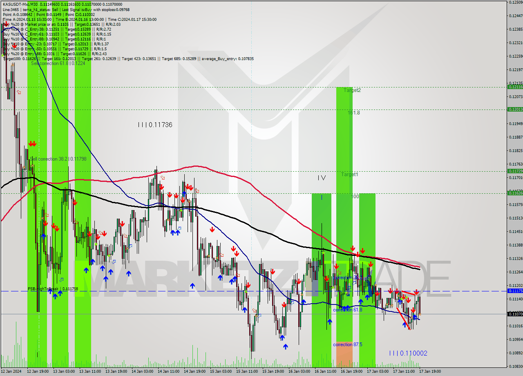523x376 pixels.
Task: Click the FSB-HighToBreak | 0.111758 label
Action: click(53, 289)
